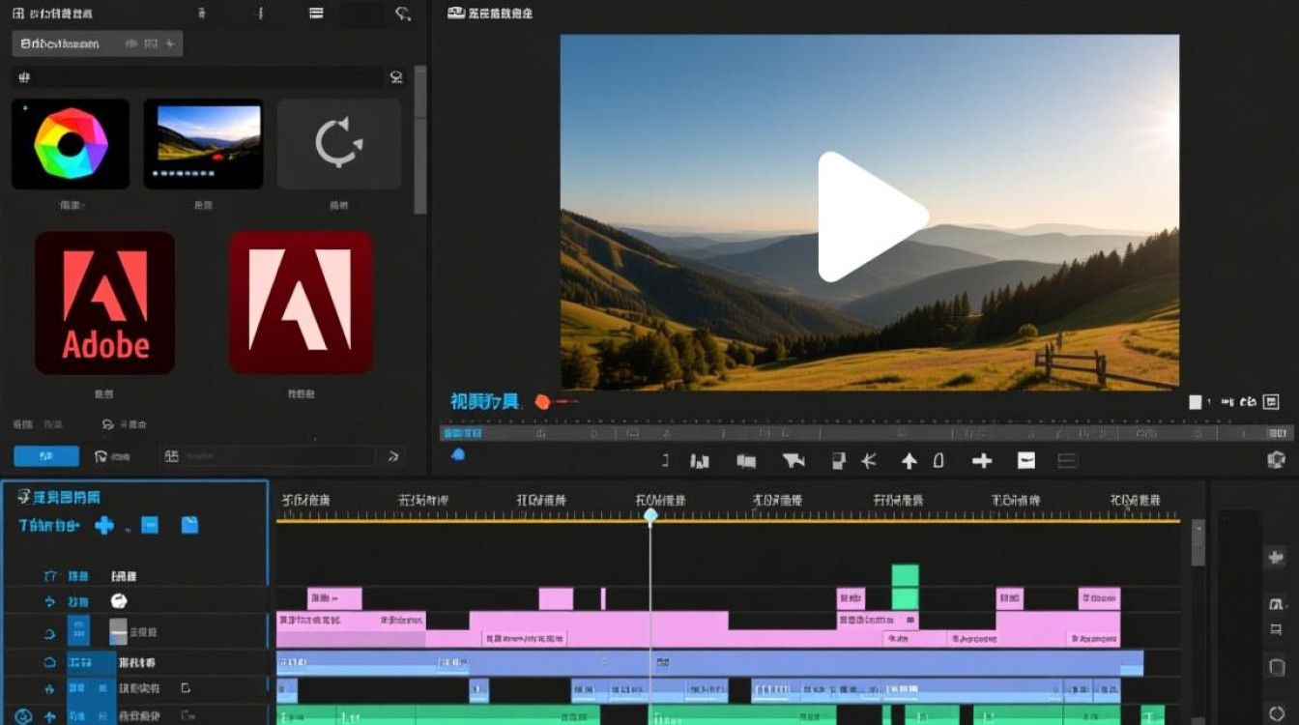Click the flag-shaped marker icon in toolbar
This screenshot has height=725, width=1299.
tap(794, 461)
